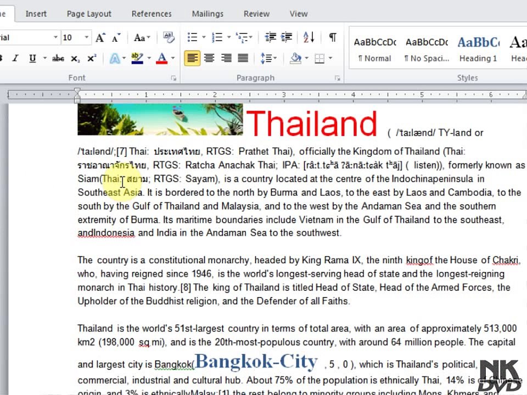The width and height of the screenshot is (527, 395).
Task: Apply the Numbering list icon
Action: tap(217, 37)
